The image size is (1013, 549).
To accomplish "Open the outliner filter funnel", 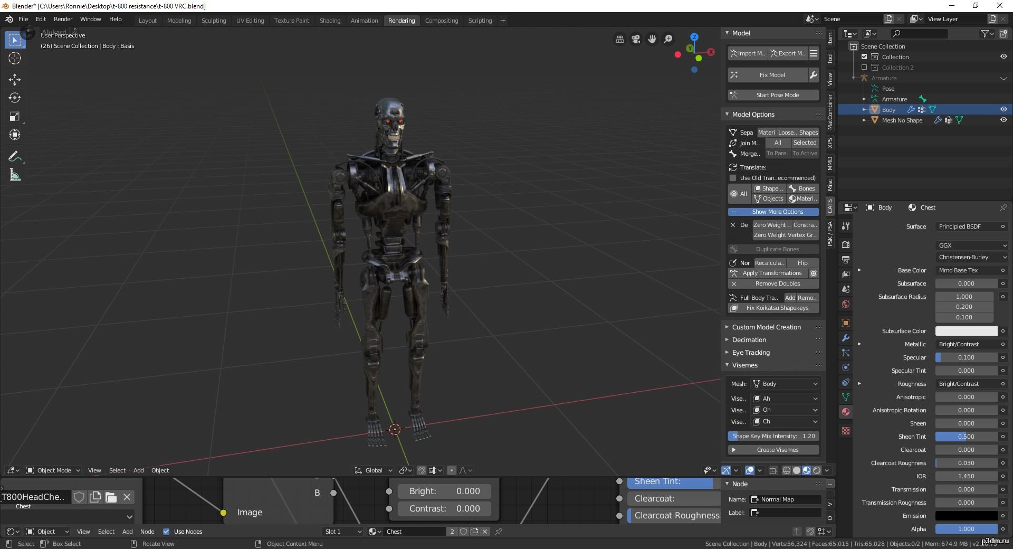I will (x=987, y=34).
